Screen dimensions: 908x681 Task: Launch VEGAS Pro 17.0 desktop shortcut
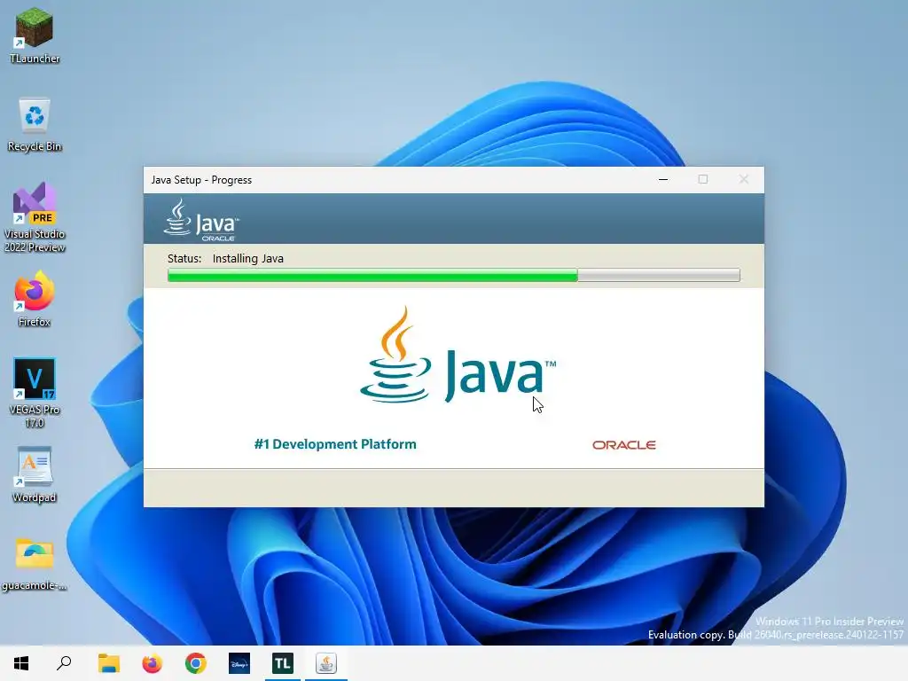click(x=35, y=393)
